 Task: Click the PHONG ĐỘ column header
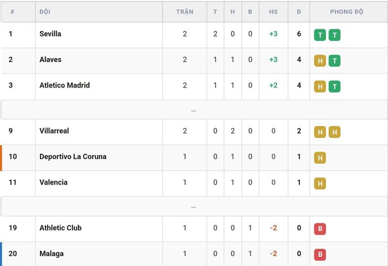pyautogui.click(x=346, y=12)
